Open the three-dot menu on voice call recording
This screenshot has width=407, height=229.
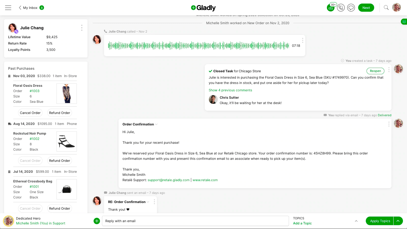[302, 40]
